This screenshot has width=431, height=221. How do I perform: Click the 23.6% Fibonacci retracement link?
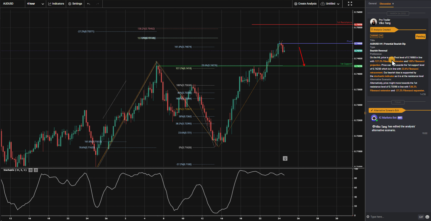(x=410, y=69)
